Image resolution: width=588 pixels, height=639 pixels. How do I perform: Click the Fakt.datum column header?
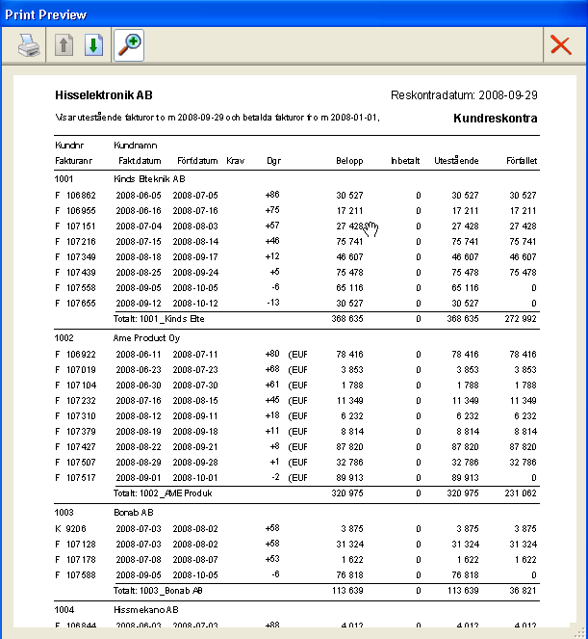140,161
